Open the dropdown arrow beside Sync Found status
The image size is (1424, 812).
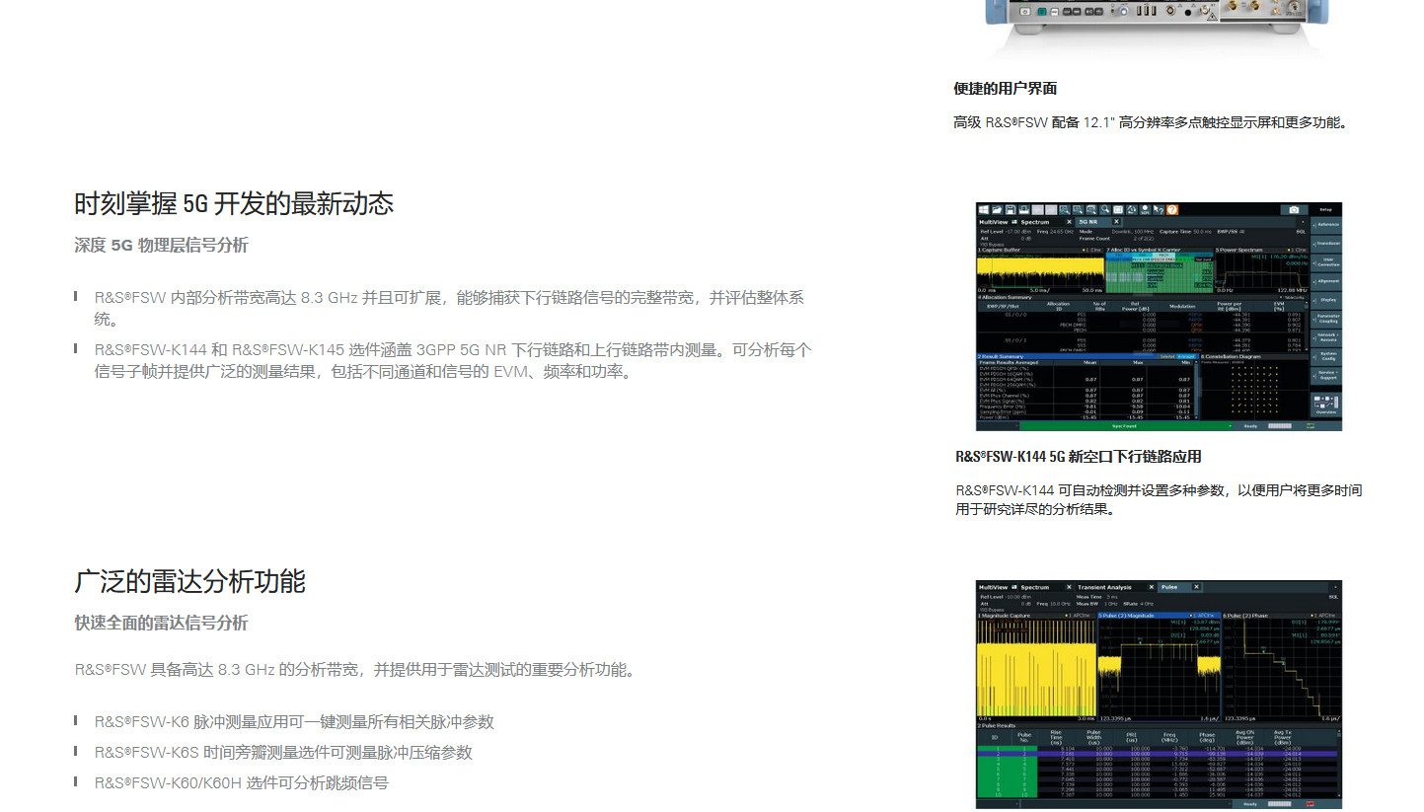coord(1231,426)
